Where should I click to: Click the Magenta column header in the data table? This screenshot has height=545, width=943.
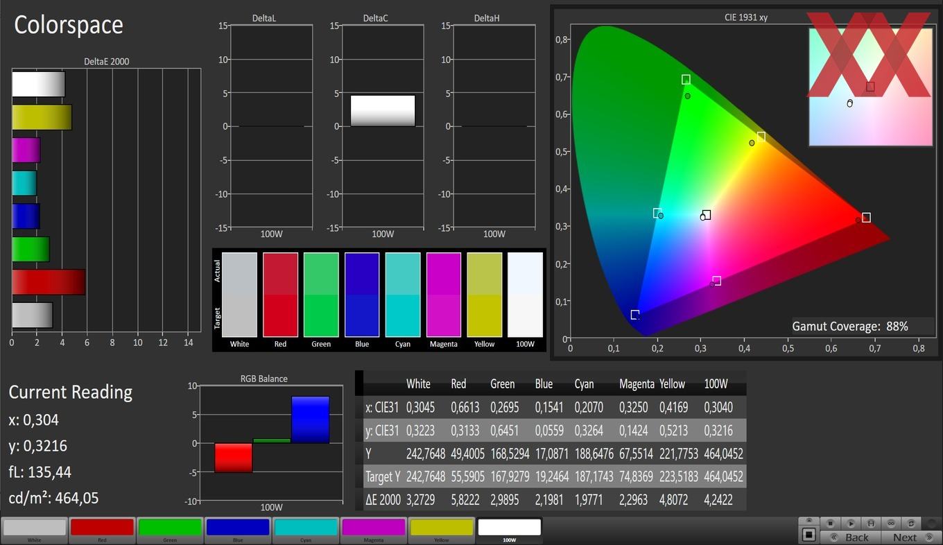(637, 383)
